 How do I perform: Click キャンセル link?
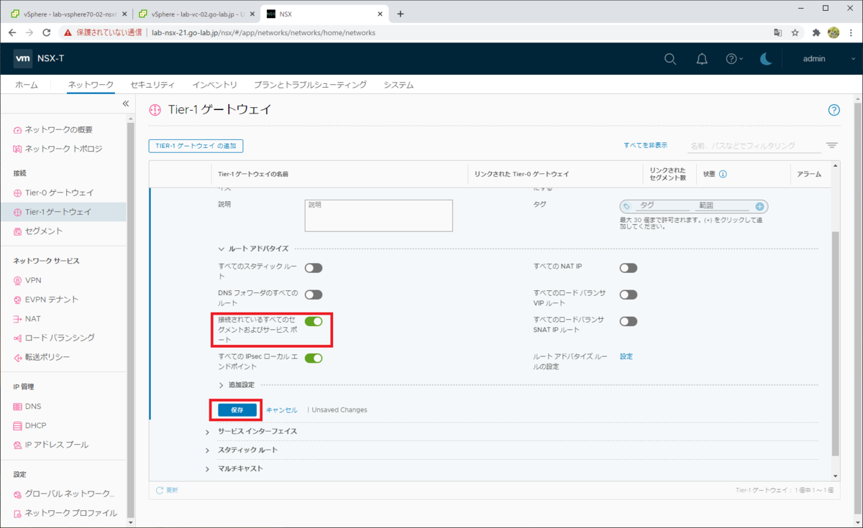282,410
